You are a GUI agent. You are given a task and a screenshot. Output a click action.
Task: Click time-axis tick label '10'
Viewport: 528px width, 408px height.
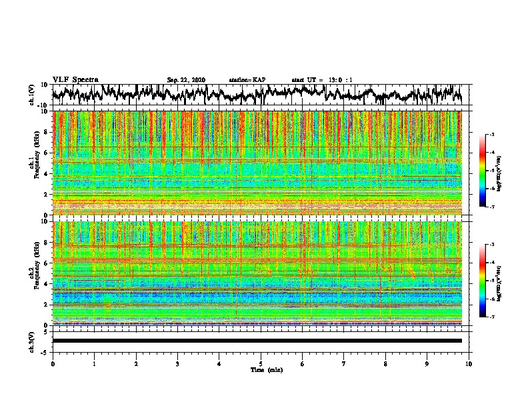pos(469,364)
